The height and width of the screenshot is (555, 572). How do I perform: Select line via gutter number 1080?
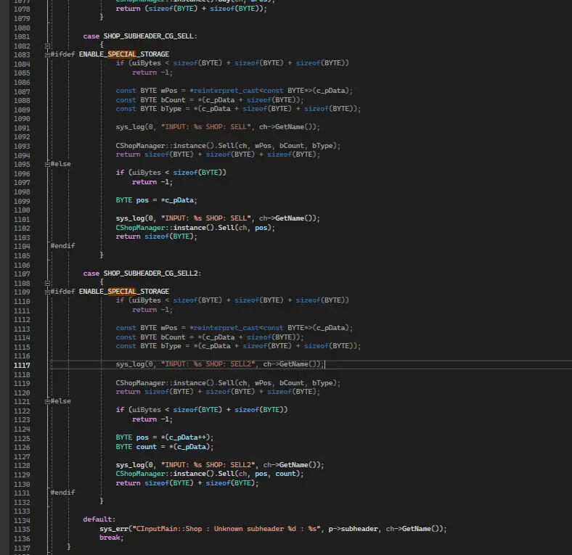[x=22, y=28]
